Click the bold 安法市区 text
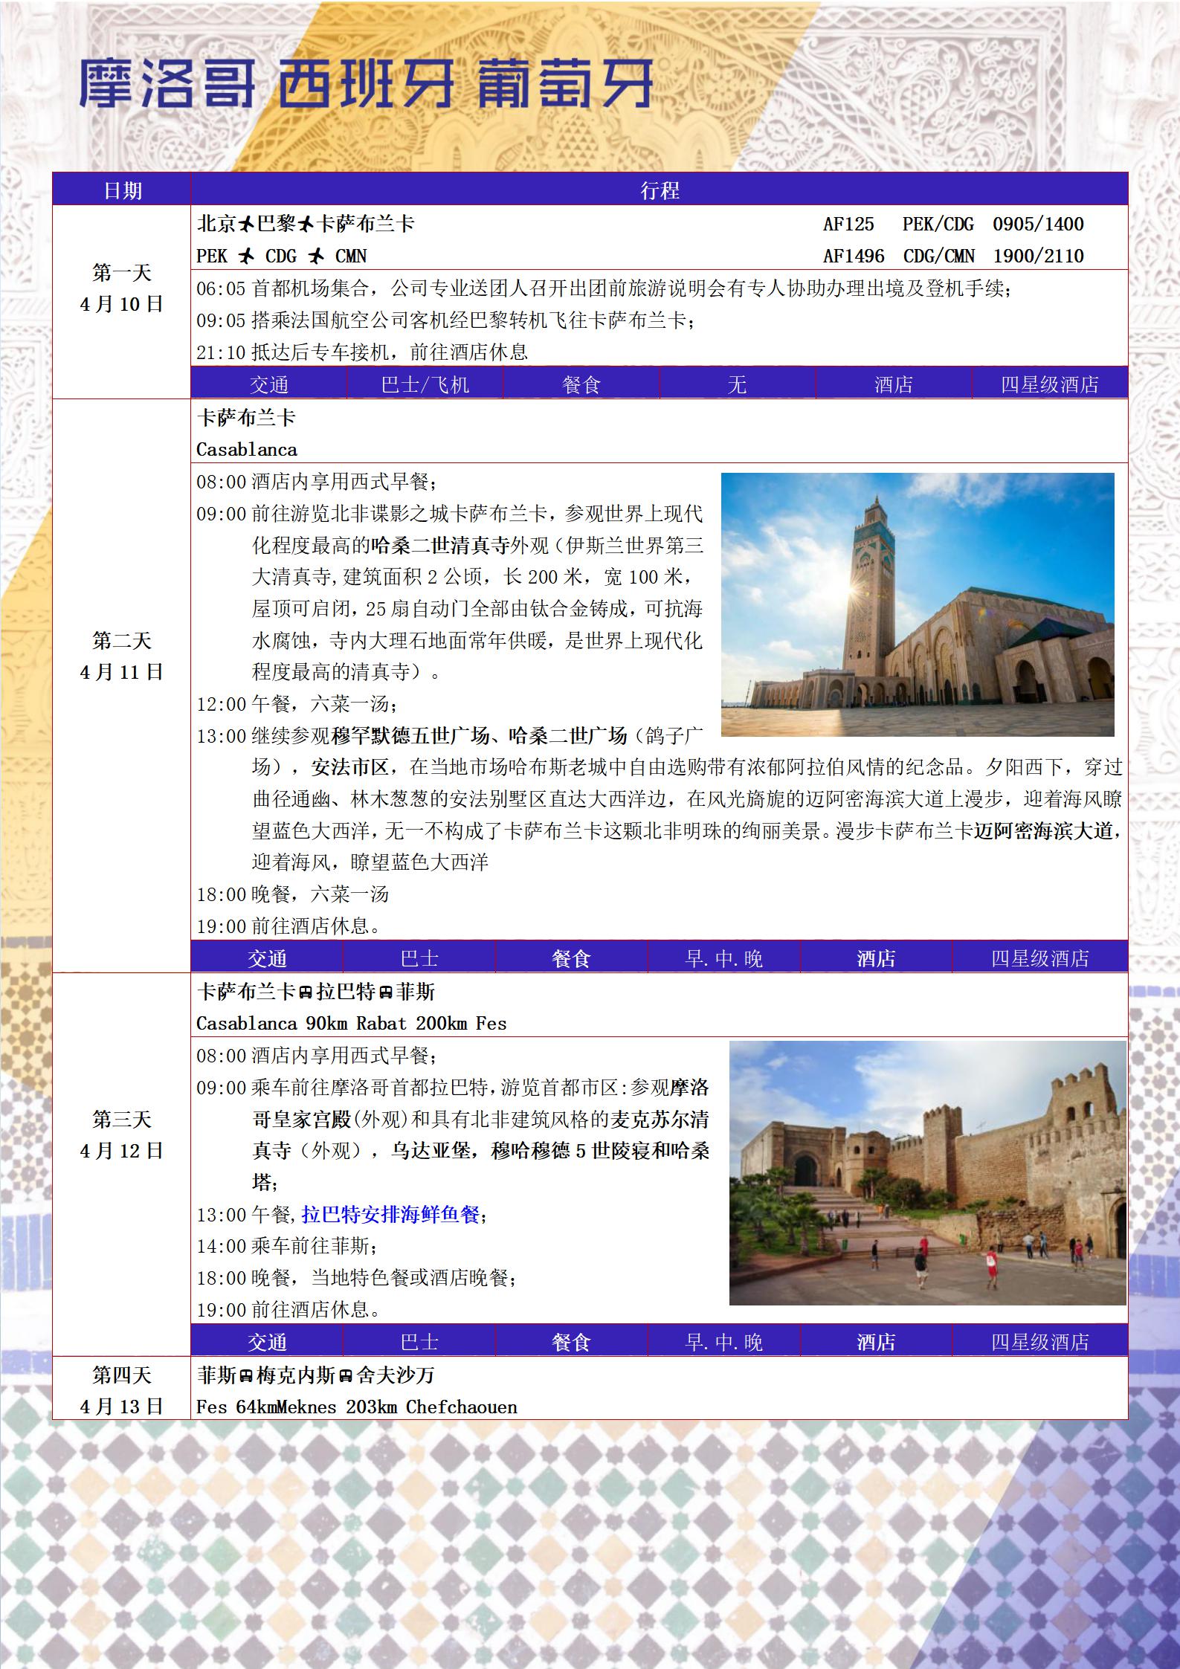1180x1669 pixels. click(x=350, y=767)
